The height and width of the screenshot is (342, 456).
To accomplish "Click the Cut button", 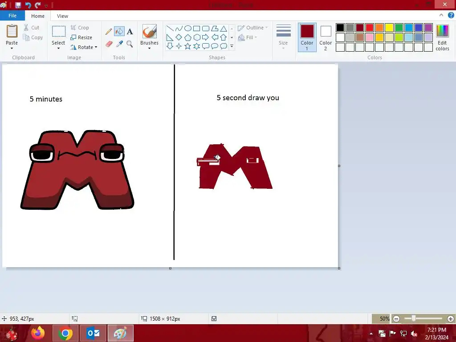I will (32, 28).
